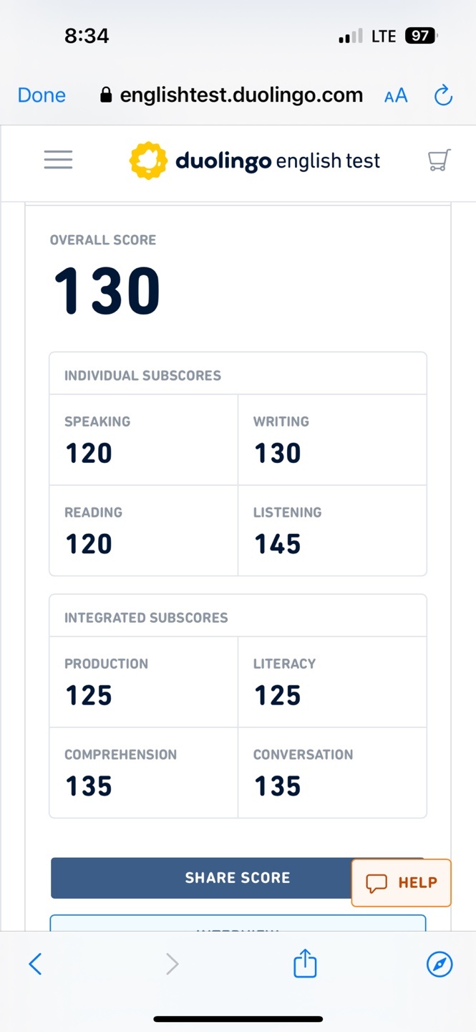
Task: Tap the padlock icon in address bar
Action: 107,95
